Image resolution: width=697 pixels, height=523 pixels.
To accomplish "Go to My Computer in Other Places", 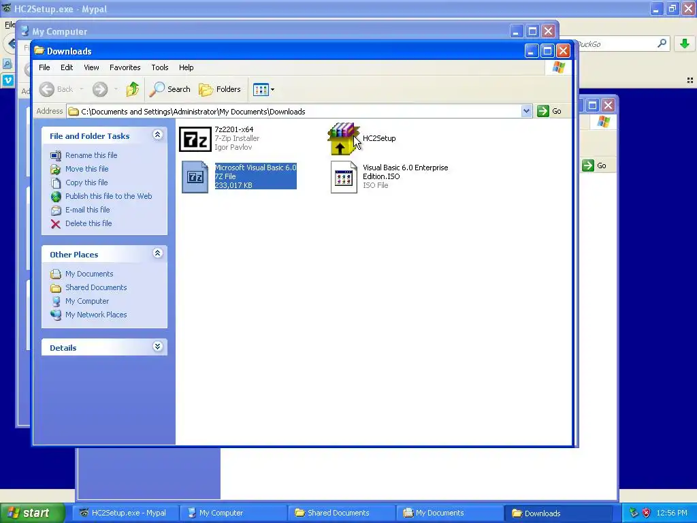I will coord(87,301).
